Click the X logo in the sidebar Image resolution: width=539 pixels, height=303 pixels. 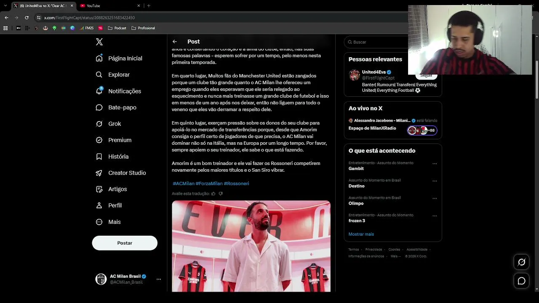tap(99, 42)
